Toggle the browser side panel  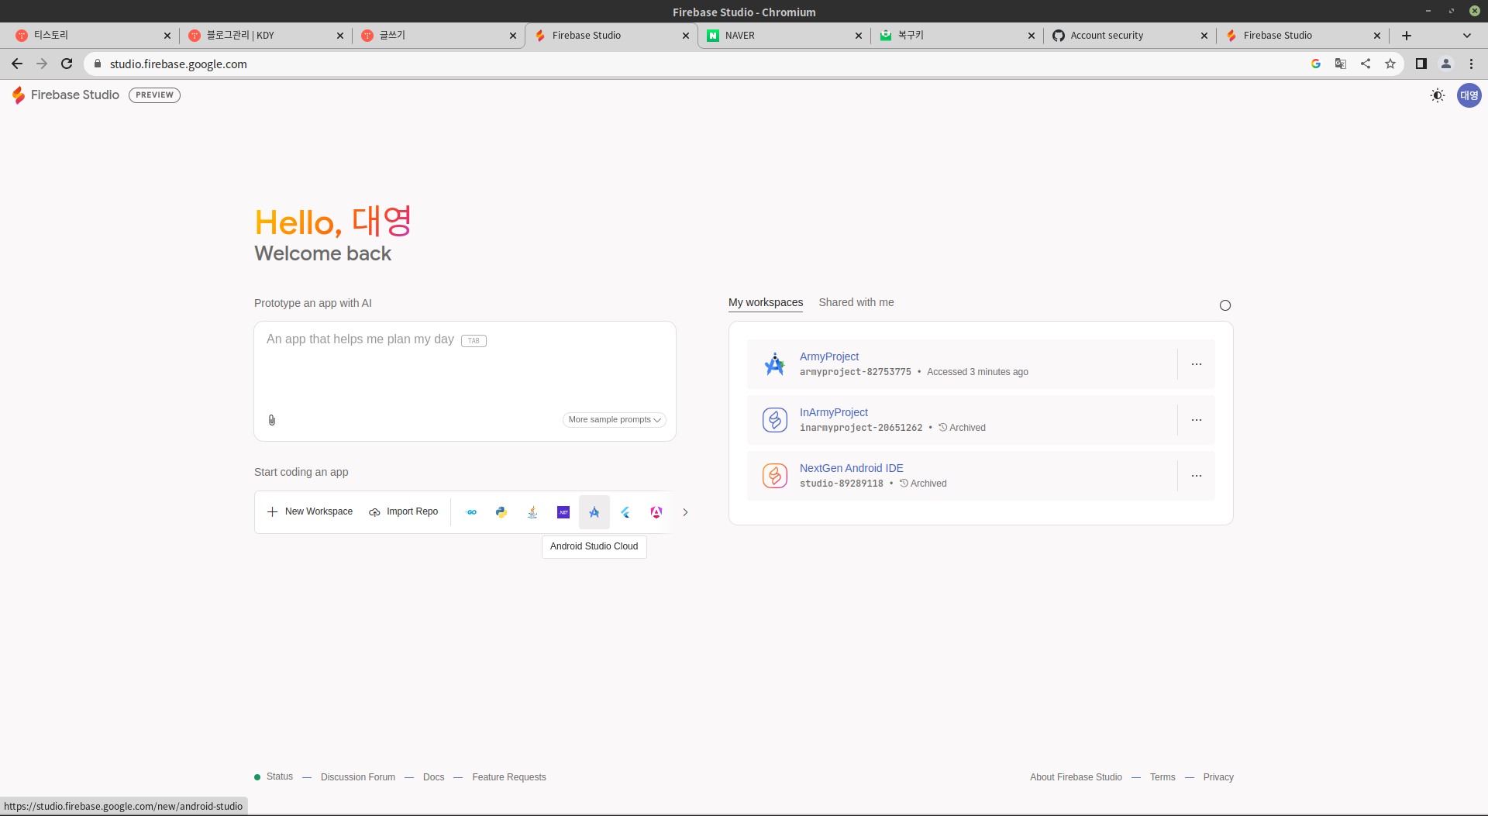tap(1421, 64)
